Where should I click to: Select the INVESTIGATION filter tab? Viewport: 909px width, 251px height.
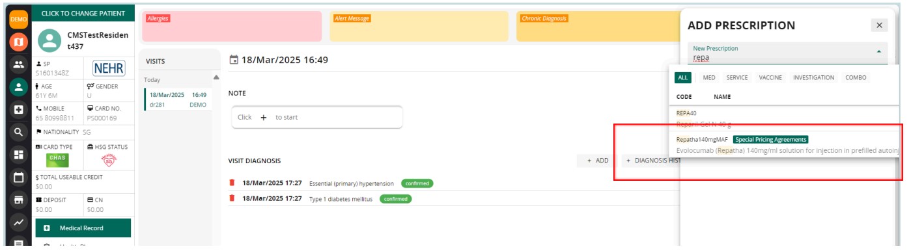813,77
